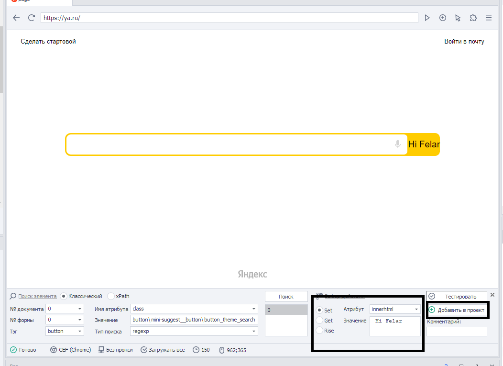The height and width of the screenshot is (366, 503).
Task: Click the Готово status text
Action: click(28, 350)
